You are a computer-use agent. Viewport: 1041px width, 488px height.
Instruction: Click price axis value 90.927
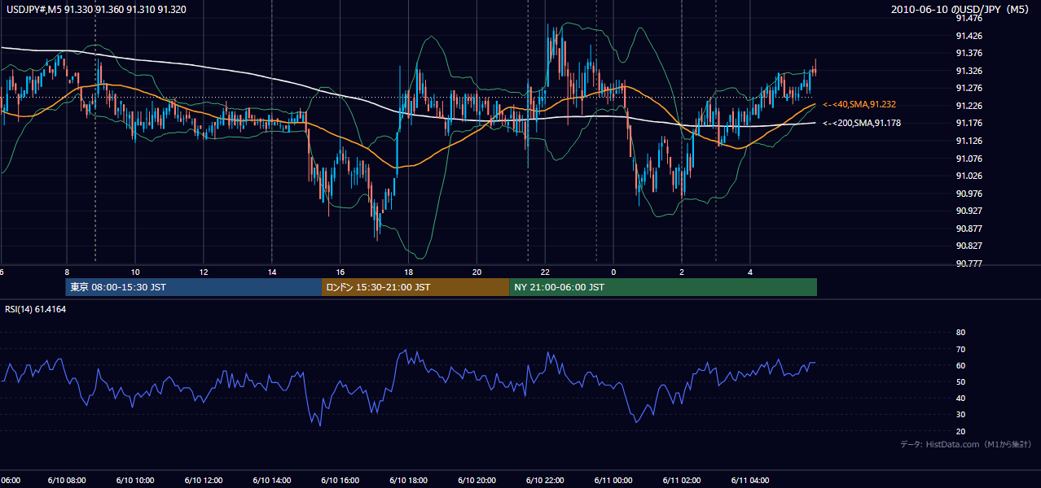[x=969, y=211]
